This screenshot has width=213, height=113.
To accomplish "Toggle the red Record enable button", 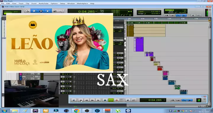I will click(117, 100).
